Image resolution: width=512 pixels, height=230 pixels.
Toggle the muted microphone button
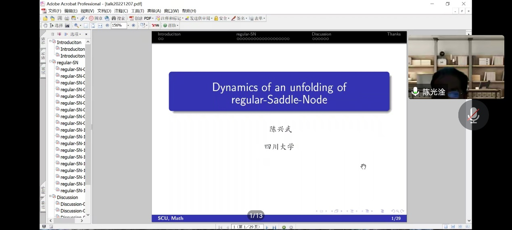[473, 116]
